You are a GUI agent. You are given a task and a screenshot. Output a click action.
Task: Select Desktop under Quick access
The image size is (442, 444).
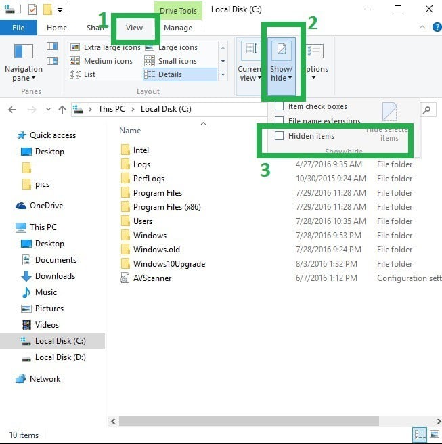tap(49, 152)
